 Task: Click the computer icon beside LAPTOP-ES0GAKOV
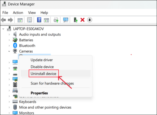pyautogui.click(x=9, y=28)
